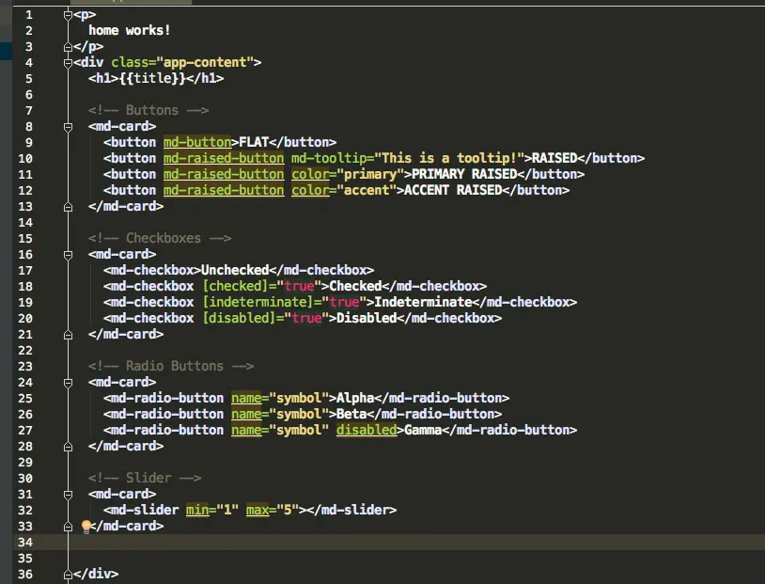Image resolution: width=765 pixels, height=584 pixels.
Task: Click the lightbulb intention icon on line 33
Action: (86, 526)
